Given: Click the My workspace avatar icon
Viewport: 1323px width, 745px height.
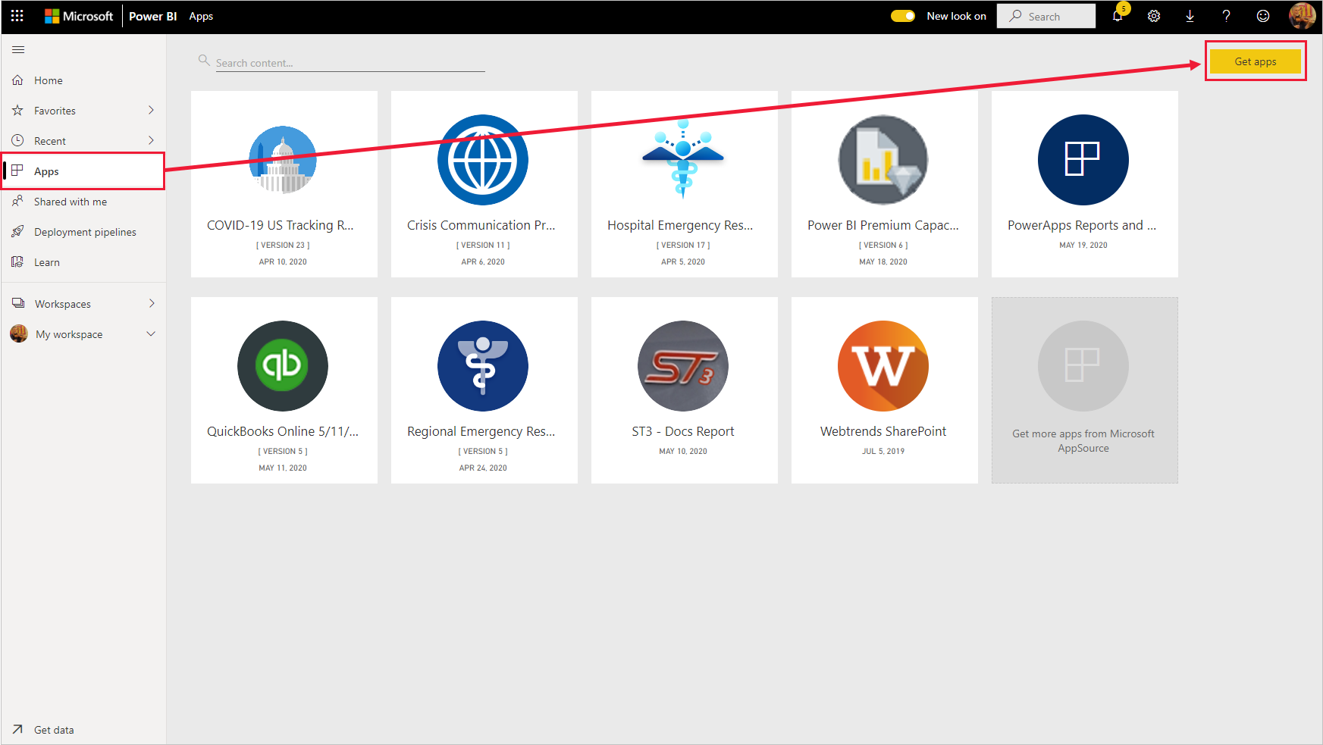Looking at the screenshot, I should point(19,333).
